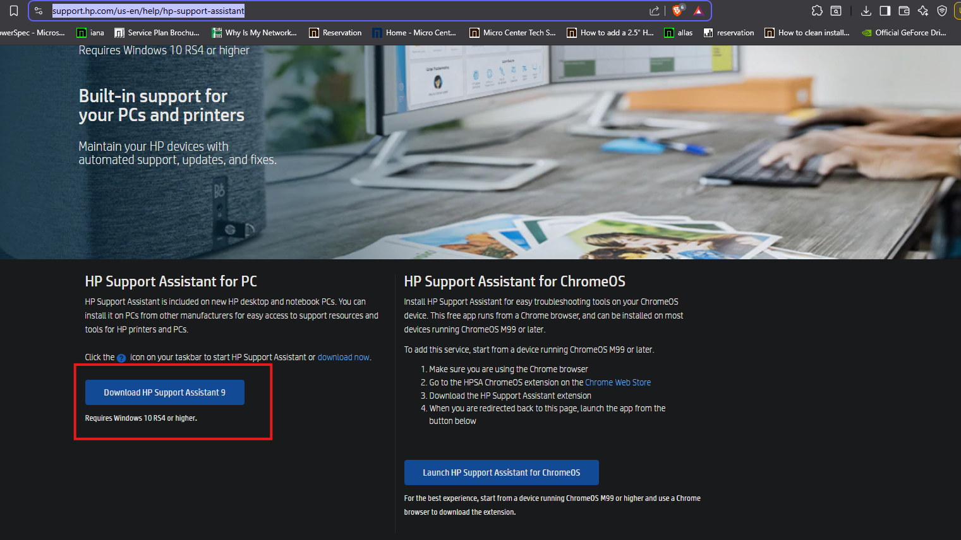Follow the download now link
The image size is (961, 540).
tap(344, 357)
